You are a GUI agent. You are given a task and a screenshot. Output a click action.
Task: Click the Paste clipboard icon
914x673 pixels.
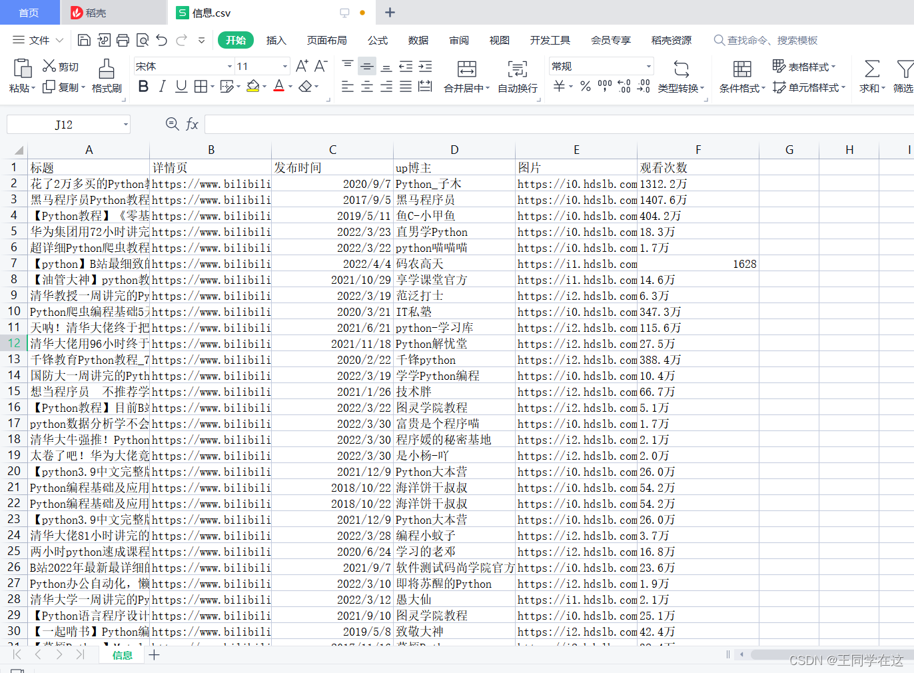coord(22,69)
